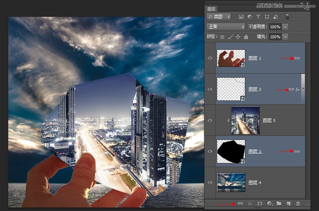Image resolution: width=319 pixels, height=211 pixels.
Task: Click 图层 2 transparent thumbnail
Action: [231, 89]
